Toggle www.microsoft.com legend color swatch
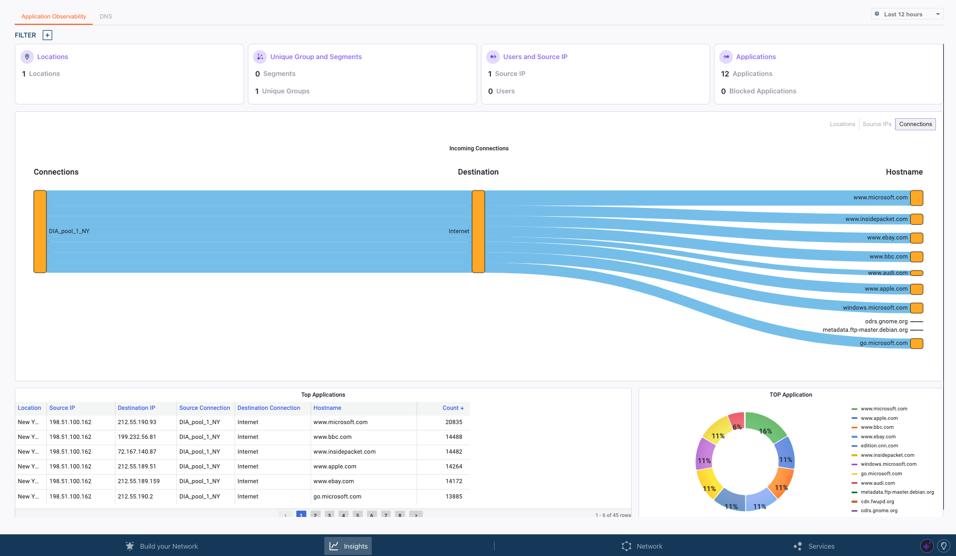This screenshot has width=956, height=556. 854,409
